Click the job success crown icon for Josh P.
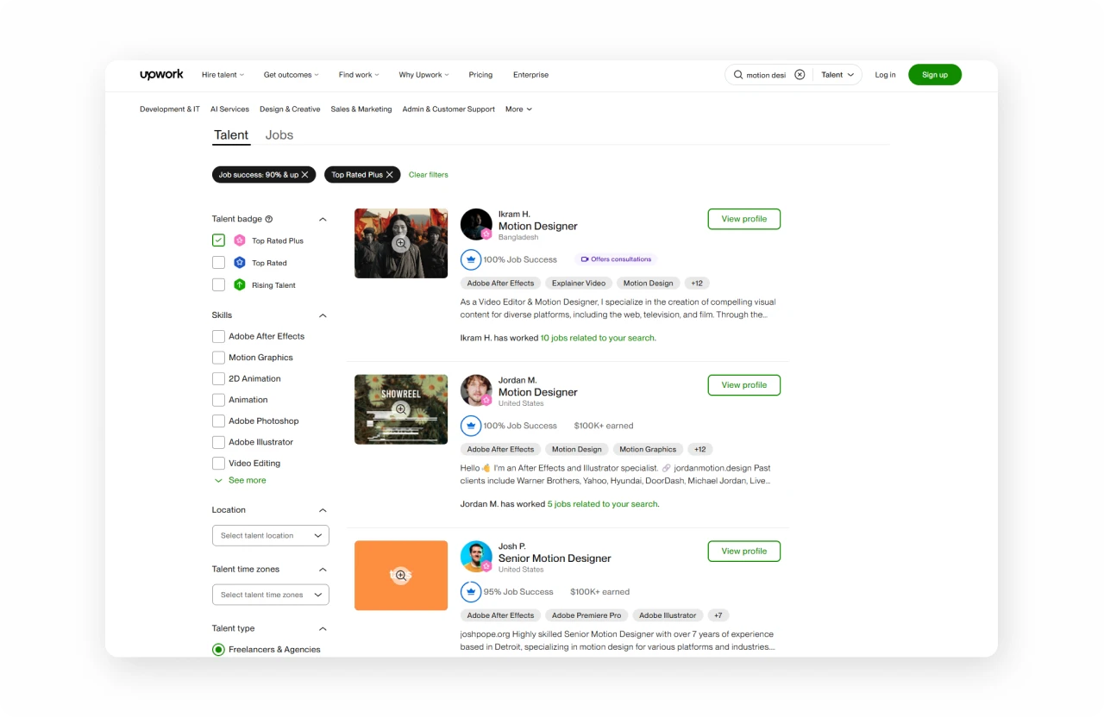Image resolution: width=1104 pixels, height=717 pixels. click(470, 591)
